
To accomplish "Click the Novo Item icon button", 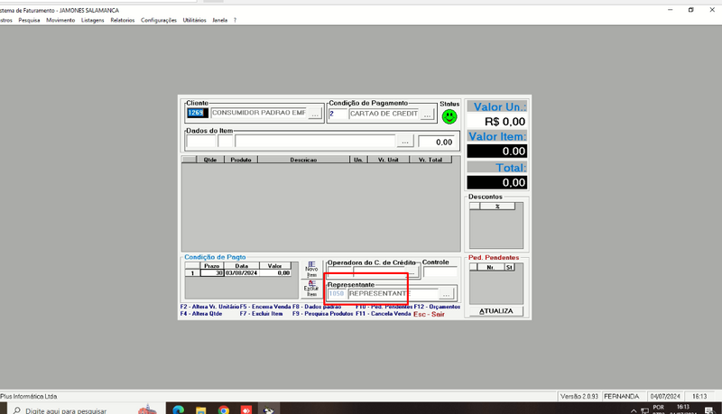I will tap(311, 269).
